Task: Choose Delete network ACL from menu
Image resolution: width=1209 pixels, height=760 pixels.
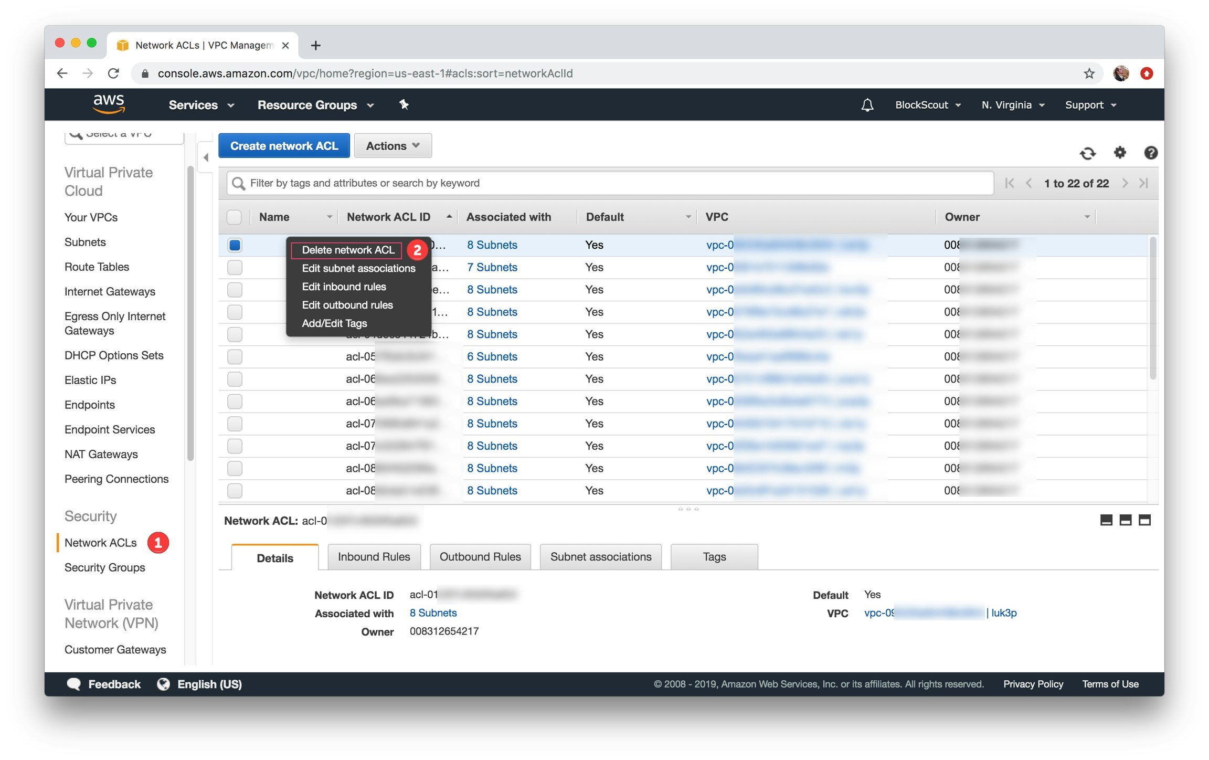Action: [348, 250]
